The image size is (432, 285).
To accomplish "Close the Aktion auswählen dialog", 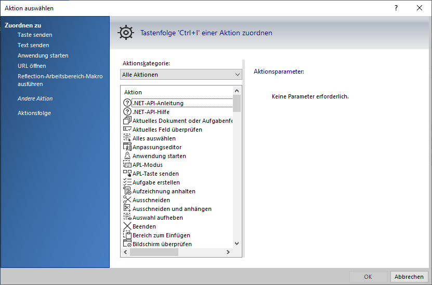I will click(420, 8).
